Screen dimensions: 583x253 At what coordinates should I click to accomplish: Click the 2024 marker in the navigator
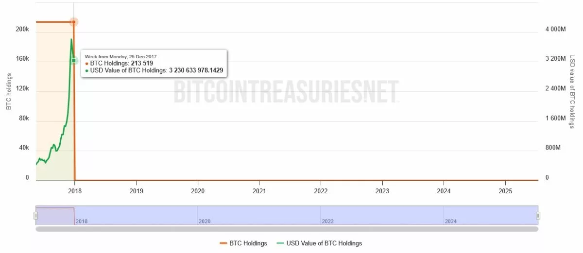450,221
